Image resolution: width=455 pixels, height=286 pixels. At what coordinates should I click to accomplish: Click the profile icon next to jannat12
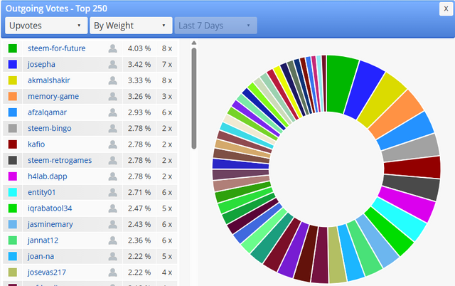(x=112, y=240)
